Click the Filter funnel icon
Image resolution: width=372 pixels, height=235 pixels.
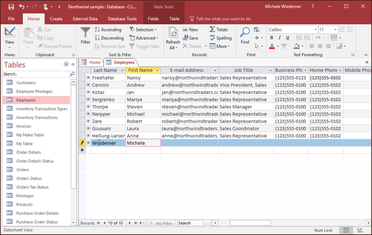click(85, 33)
